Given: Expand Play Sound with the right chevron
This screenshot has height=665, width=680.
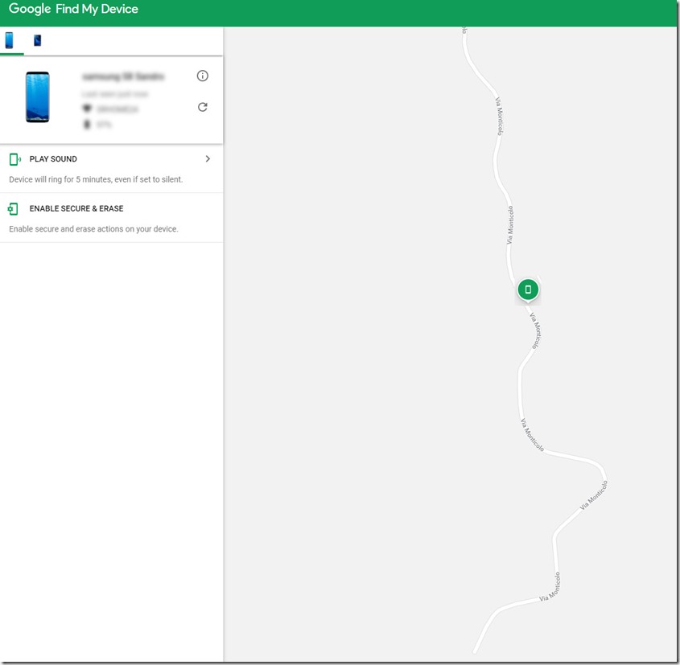Looking at the screenshot, I should (x=208, y=159).
